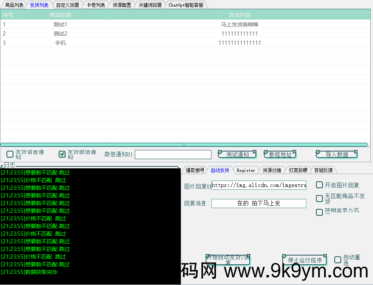Open the 答疑反馈 tab
This screenshot has height=285, width=373.
[324, 170]
